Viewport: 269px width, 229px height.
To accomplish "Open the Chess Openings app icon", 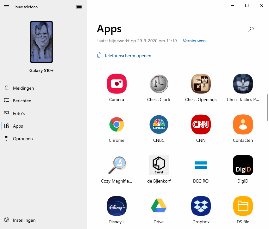I will coord(201,84).
